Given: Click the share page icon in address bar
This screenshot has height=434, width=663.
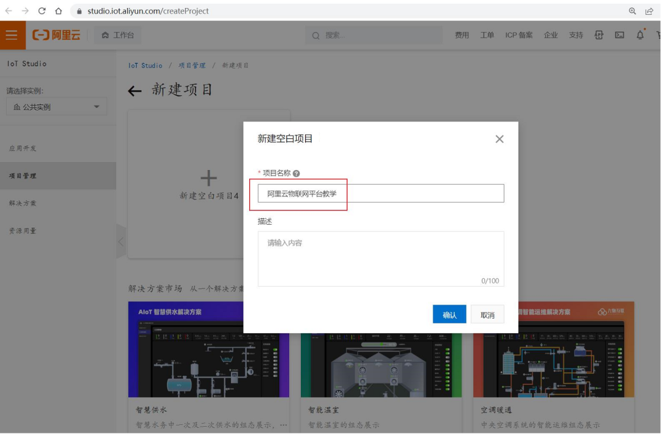Looking at the screenshot, I should pos(649,11).
